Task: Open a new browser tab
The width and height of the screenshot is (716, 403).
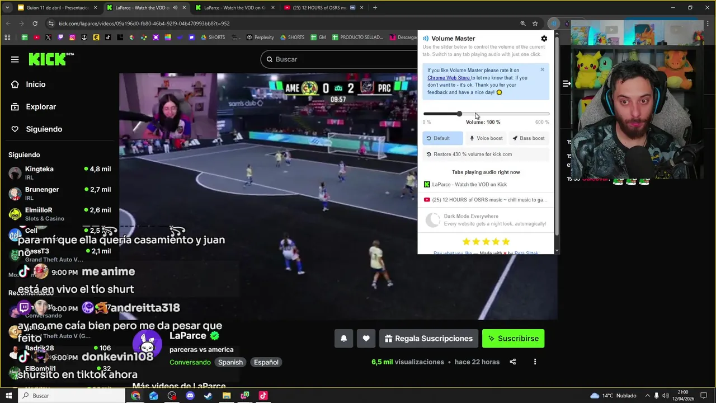Action: (375, 8)
